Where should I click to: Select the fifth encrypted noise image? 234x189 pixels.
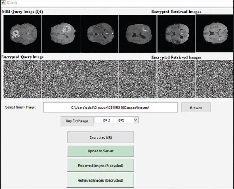(x=176, y=79)
